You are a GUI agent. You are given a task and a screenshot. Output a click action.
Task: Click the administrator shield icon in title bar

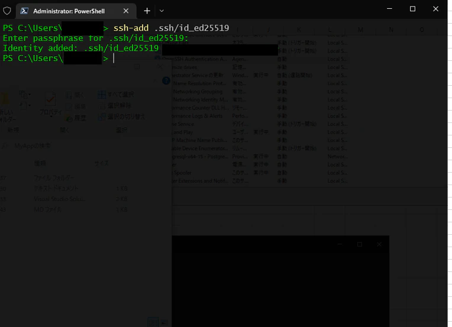point(7,11)
